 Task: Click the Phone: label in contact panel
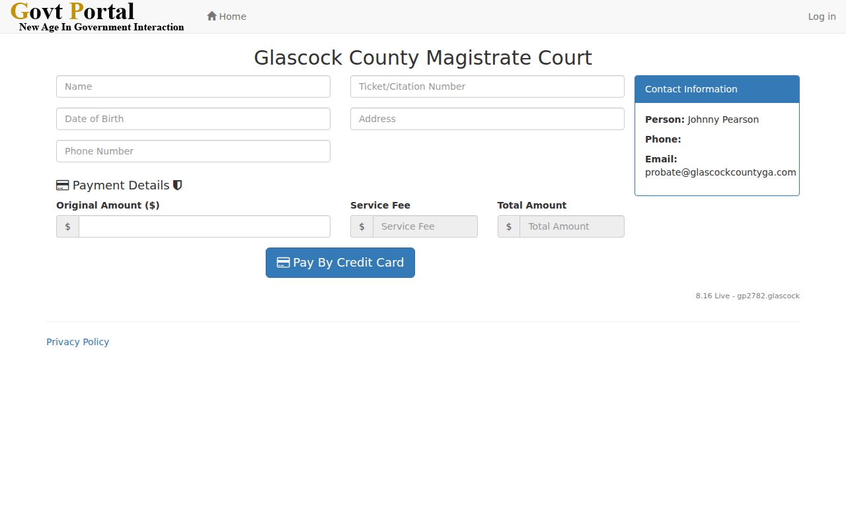click(x=663, y=139)
